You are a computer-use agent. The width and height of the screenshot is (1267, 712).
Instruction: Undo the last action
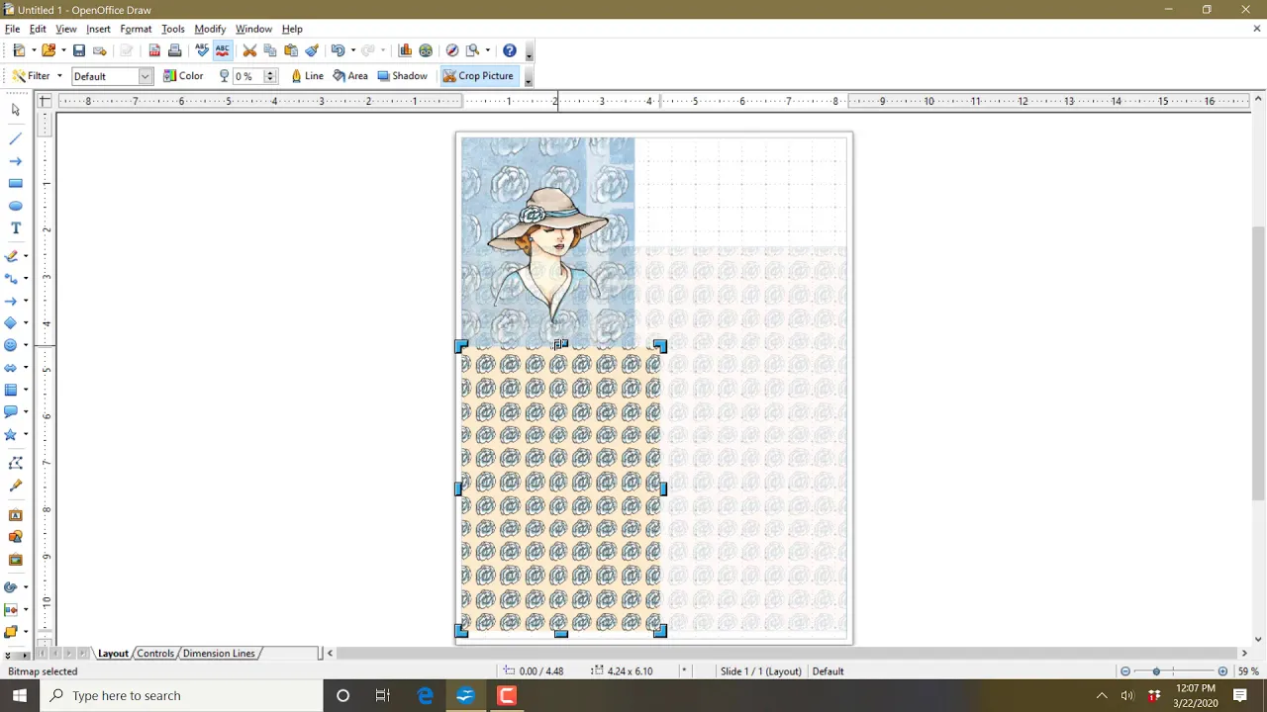338,50
